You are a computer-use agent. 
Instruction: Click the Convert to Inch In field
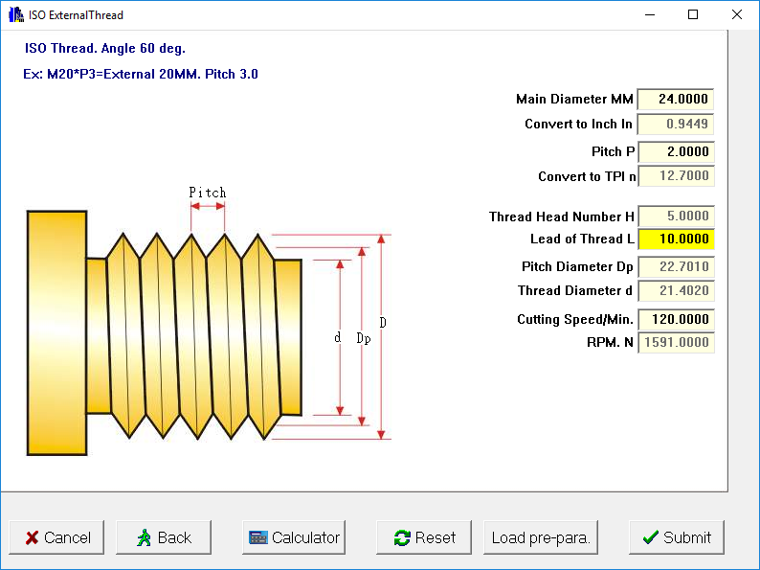(x=675, y=125)
